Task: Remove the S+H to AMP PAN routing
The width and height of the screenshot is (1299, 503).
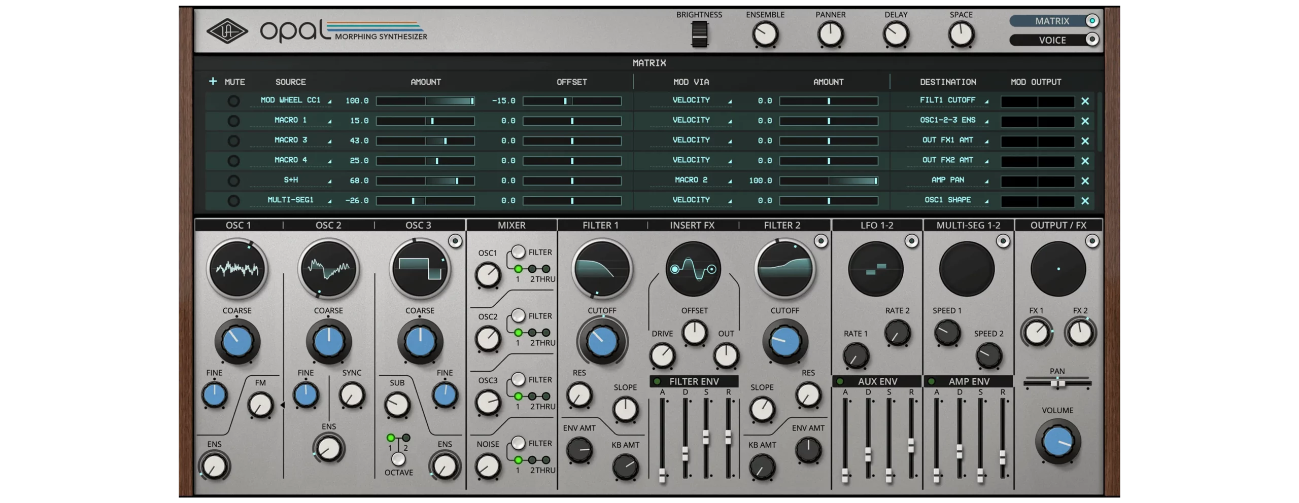Action: tap(1085, 181)
